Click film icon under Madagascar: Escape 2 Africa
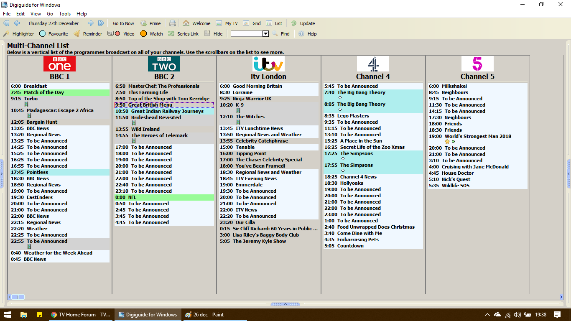 (29, 116)
